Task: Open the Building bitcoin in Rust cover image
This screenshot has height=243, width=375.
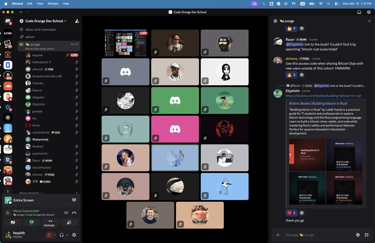Action: 307,155
